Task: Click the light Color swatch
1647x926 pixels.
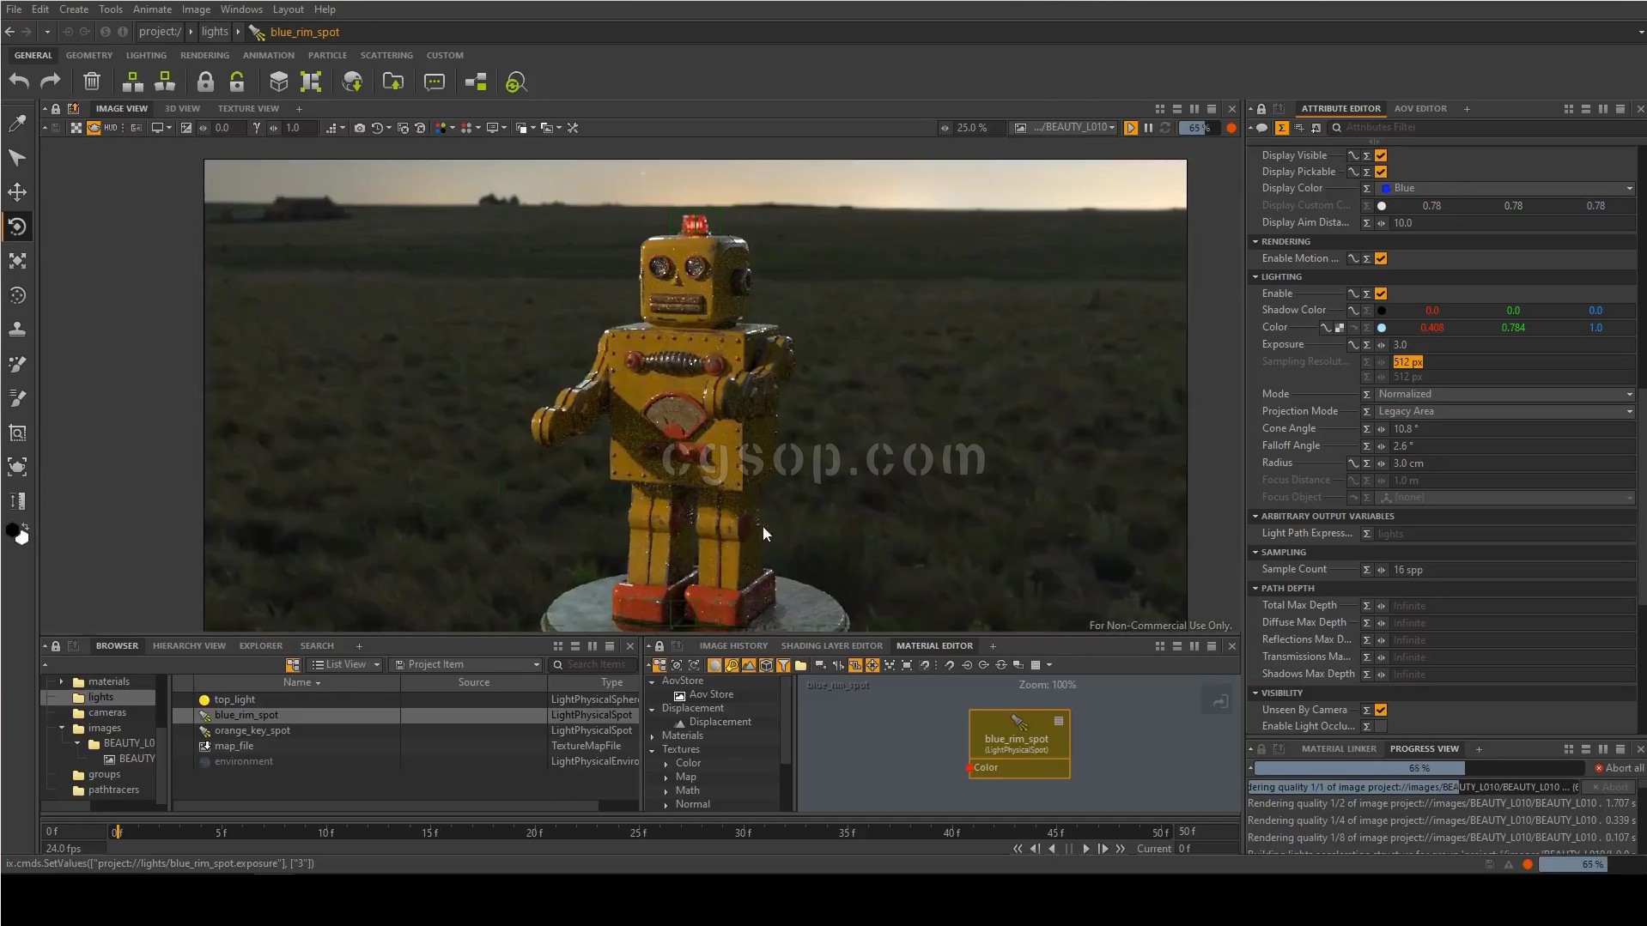Action: pyautogui.click(x=1382, y=328)
